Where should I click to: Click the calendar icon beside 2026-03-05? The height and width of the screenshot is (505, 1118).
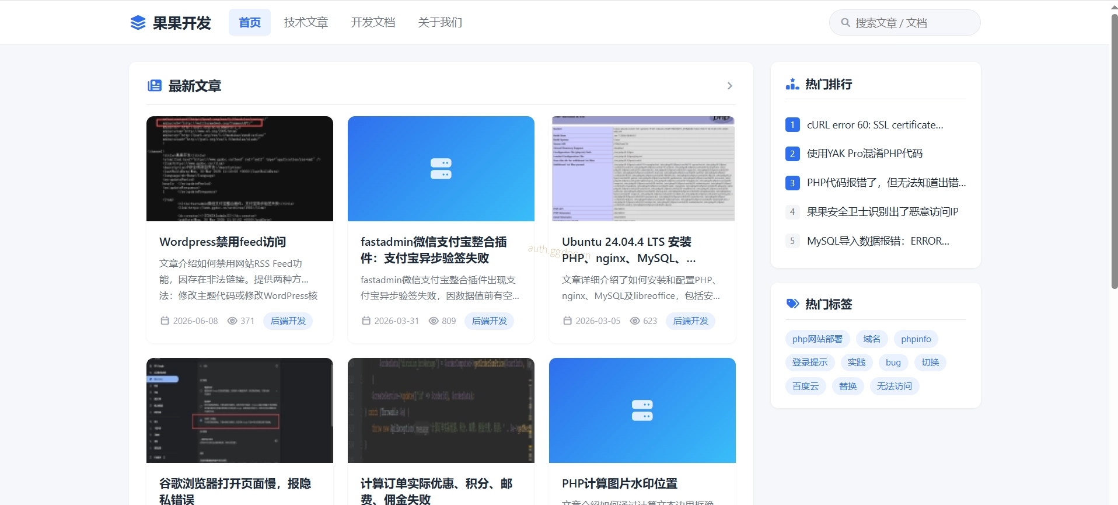coord(568,321)
